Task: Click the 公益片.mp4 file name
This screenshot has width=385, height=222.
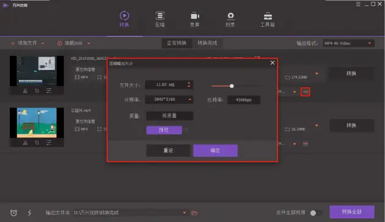Action: pos(81,110)
